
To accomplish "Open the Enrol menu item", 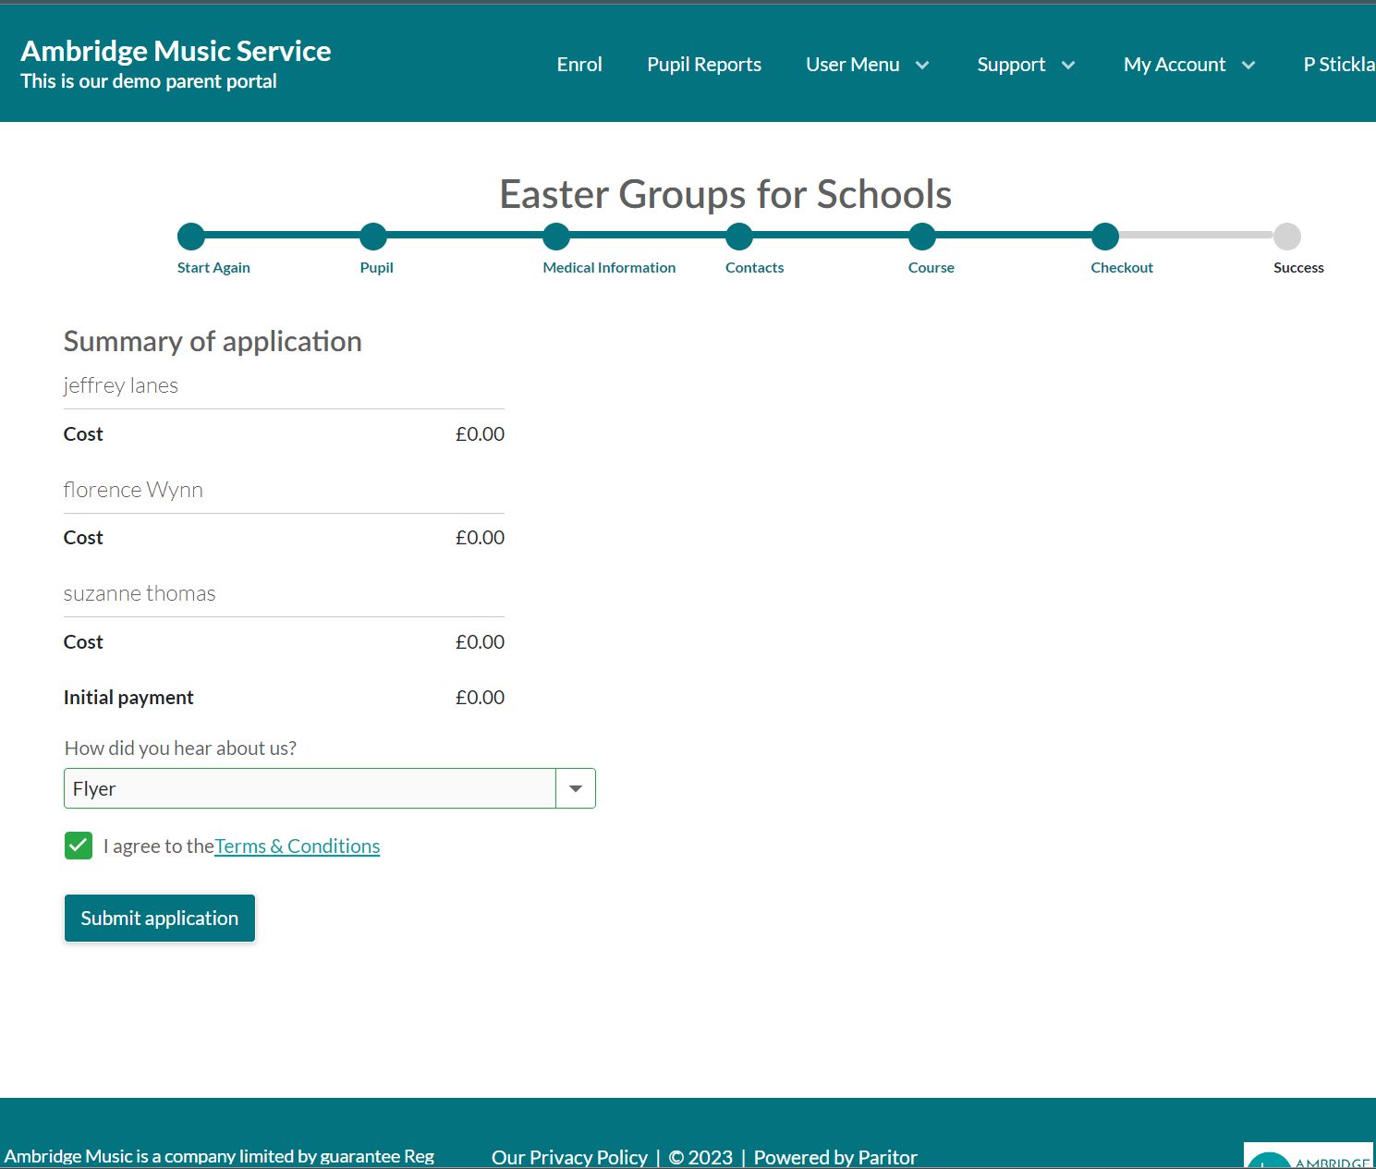I will click(x=579, y=65).
